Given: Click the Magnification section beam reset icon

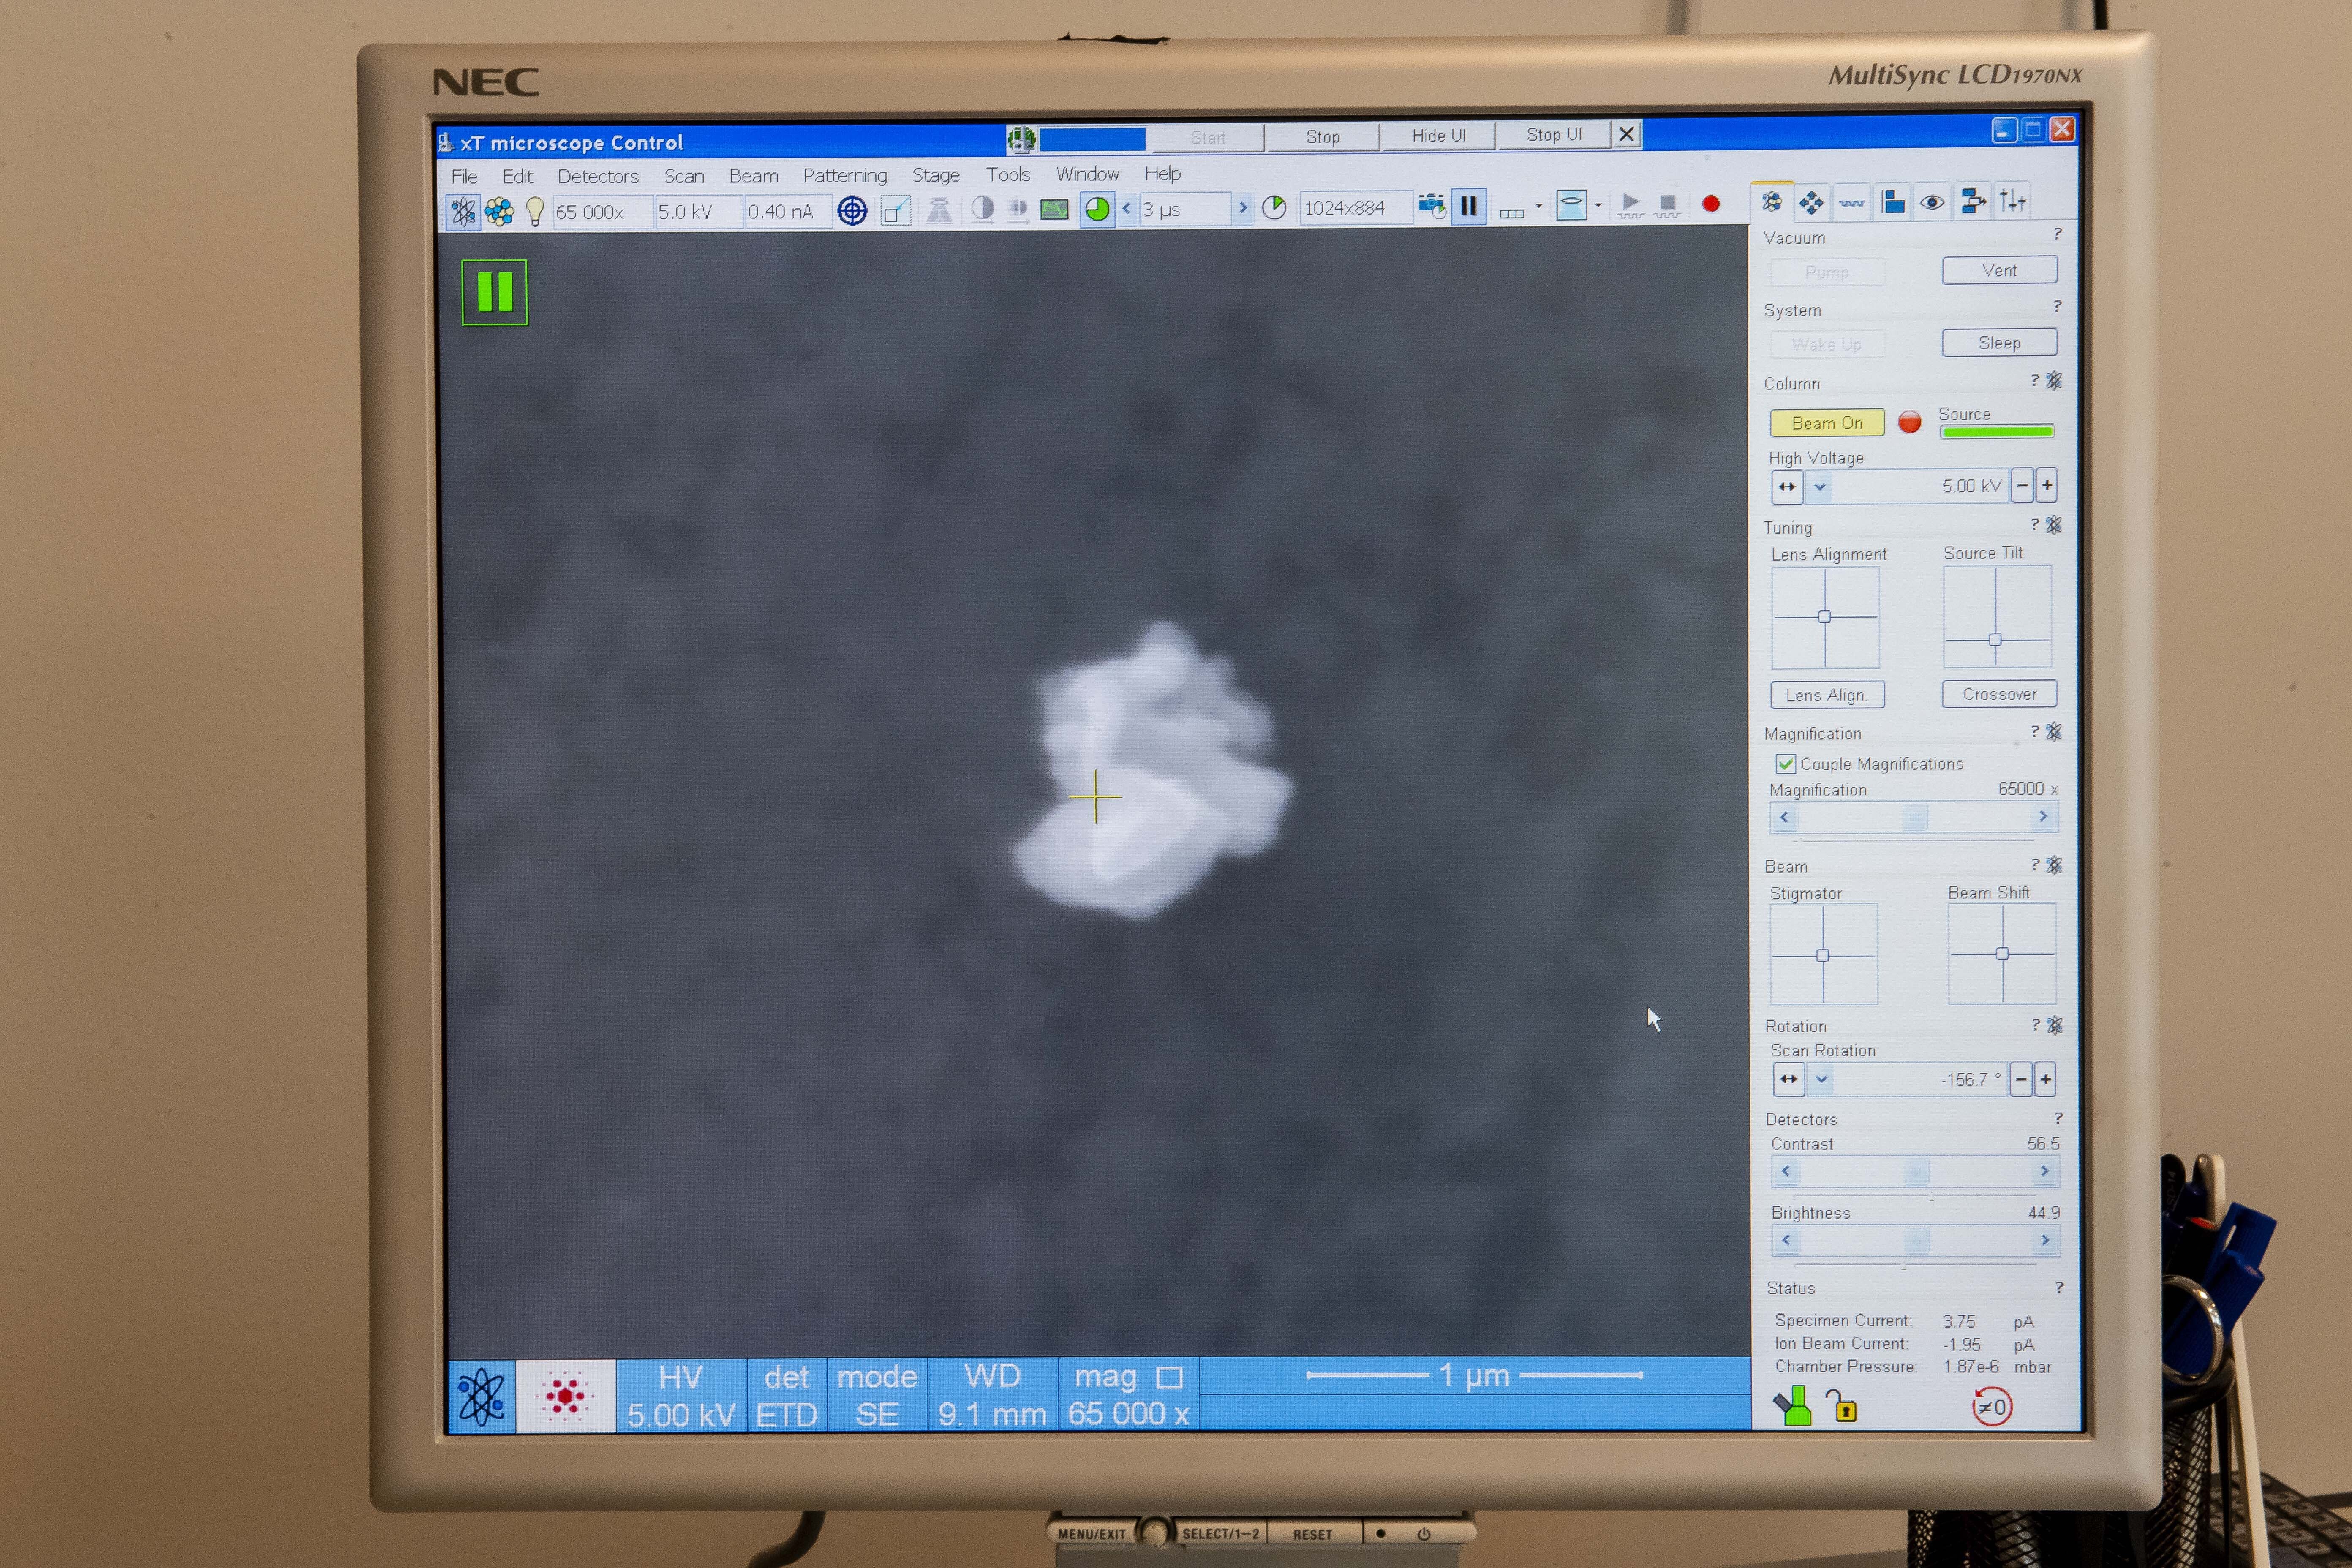Looking at the screenshot, I should tap(2054, 731).
